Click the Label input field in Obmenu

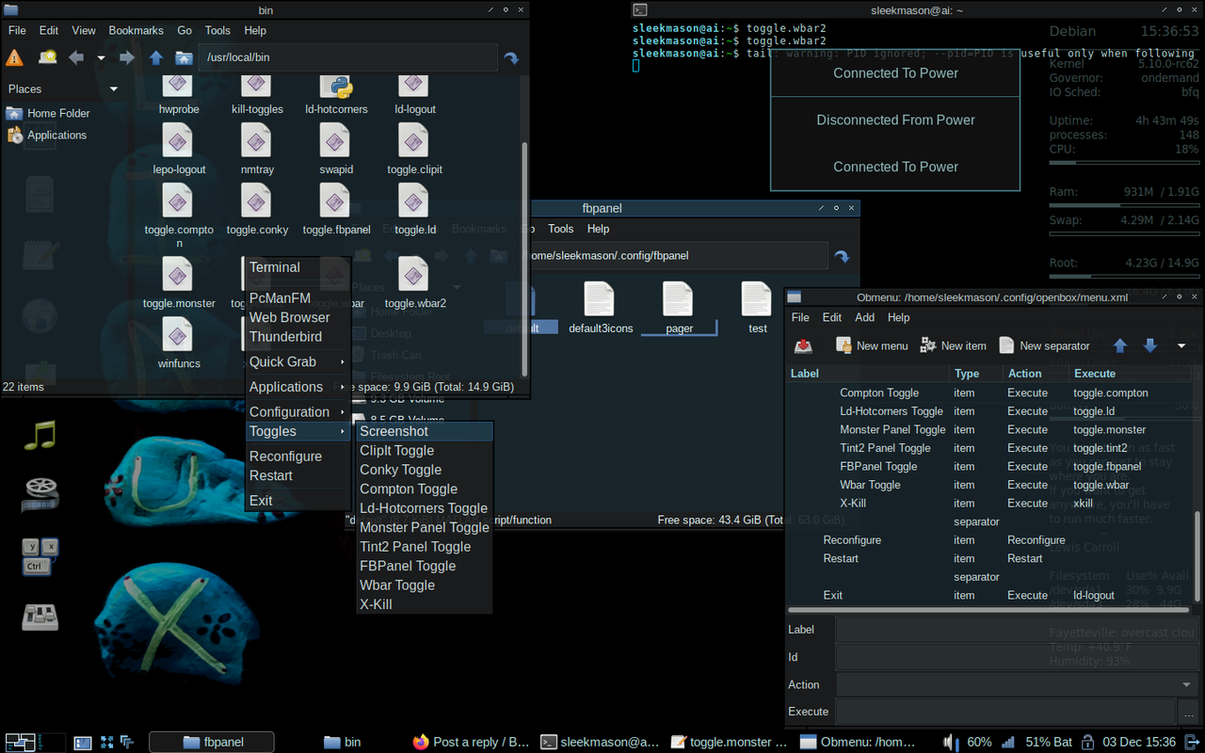pyautogui.click(x=1018, y=630)
